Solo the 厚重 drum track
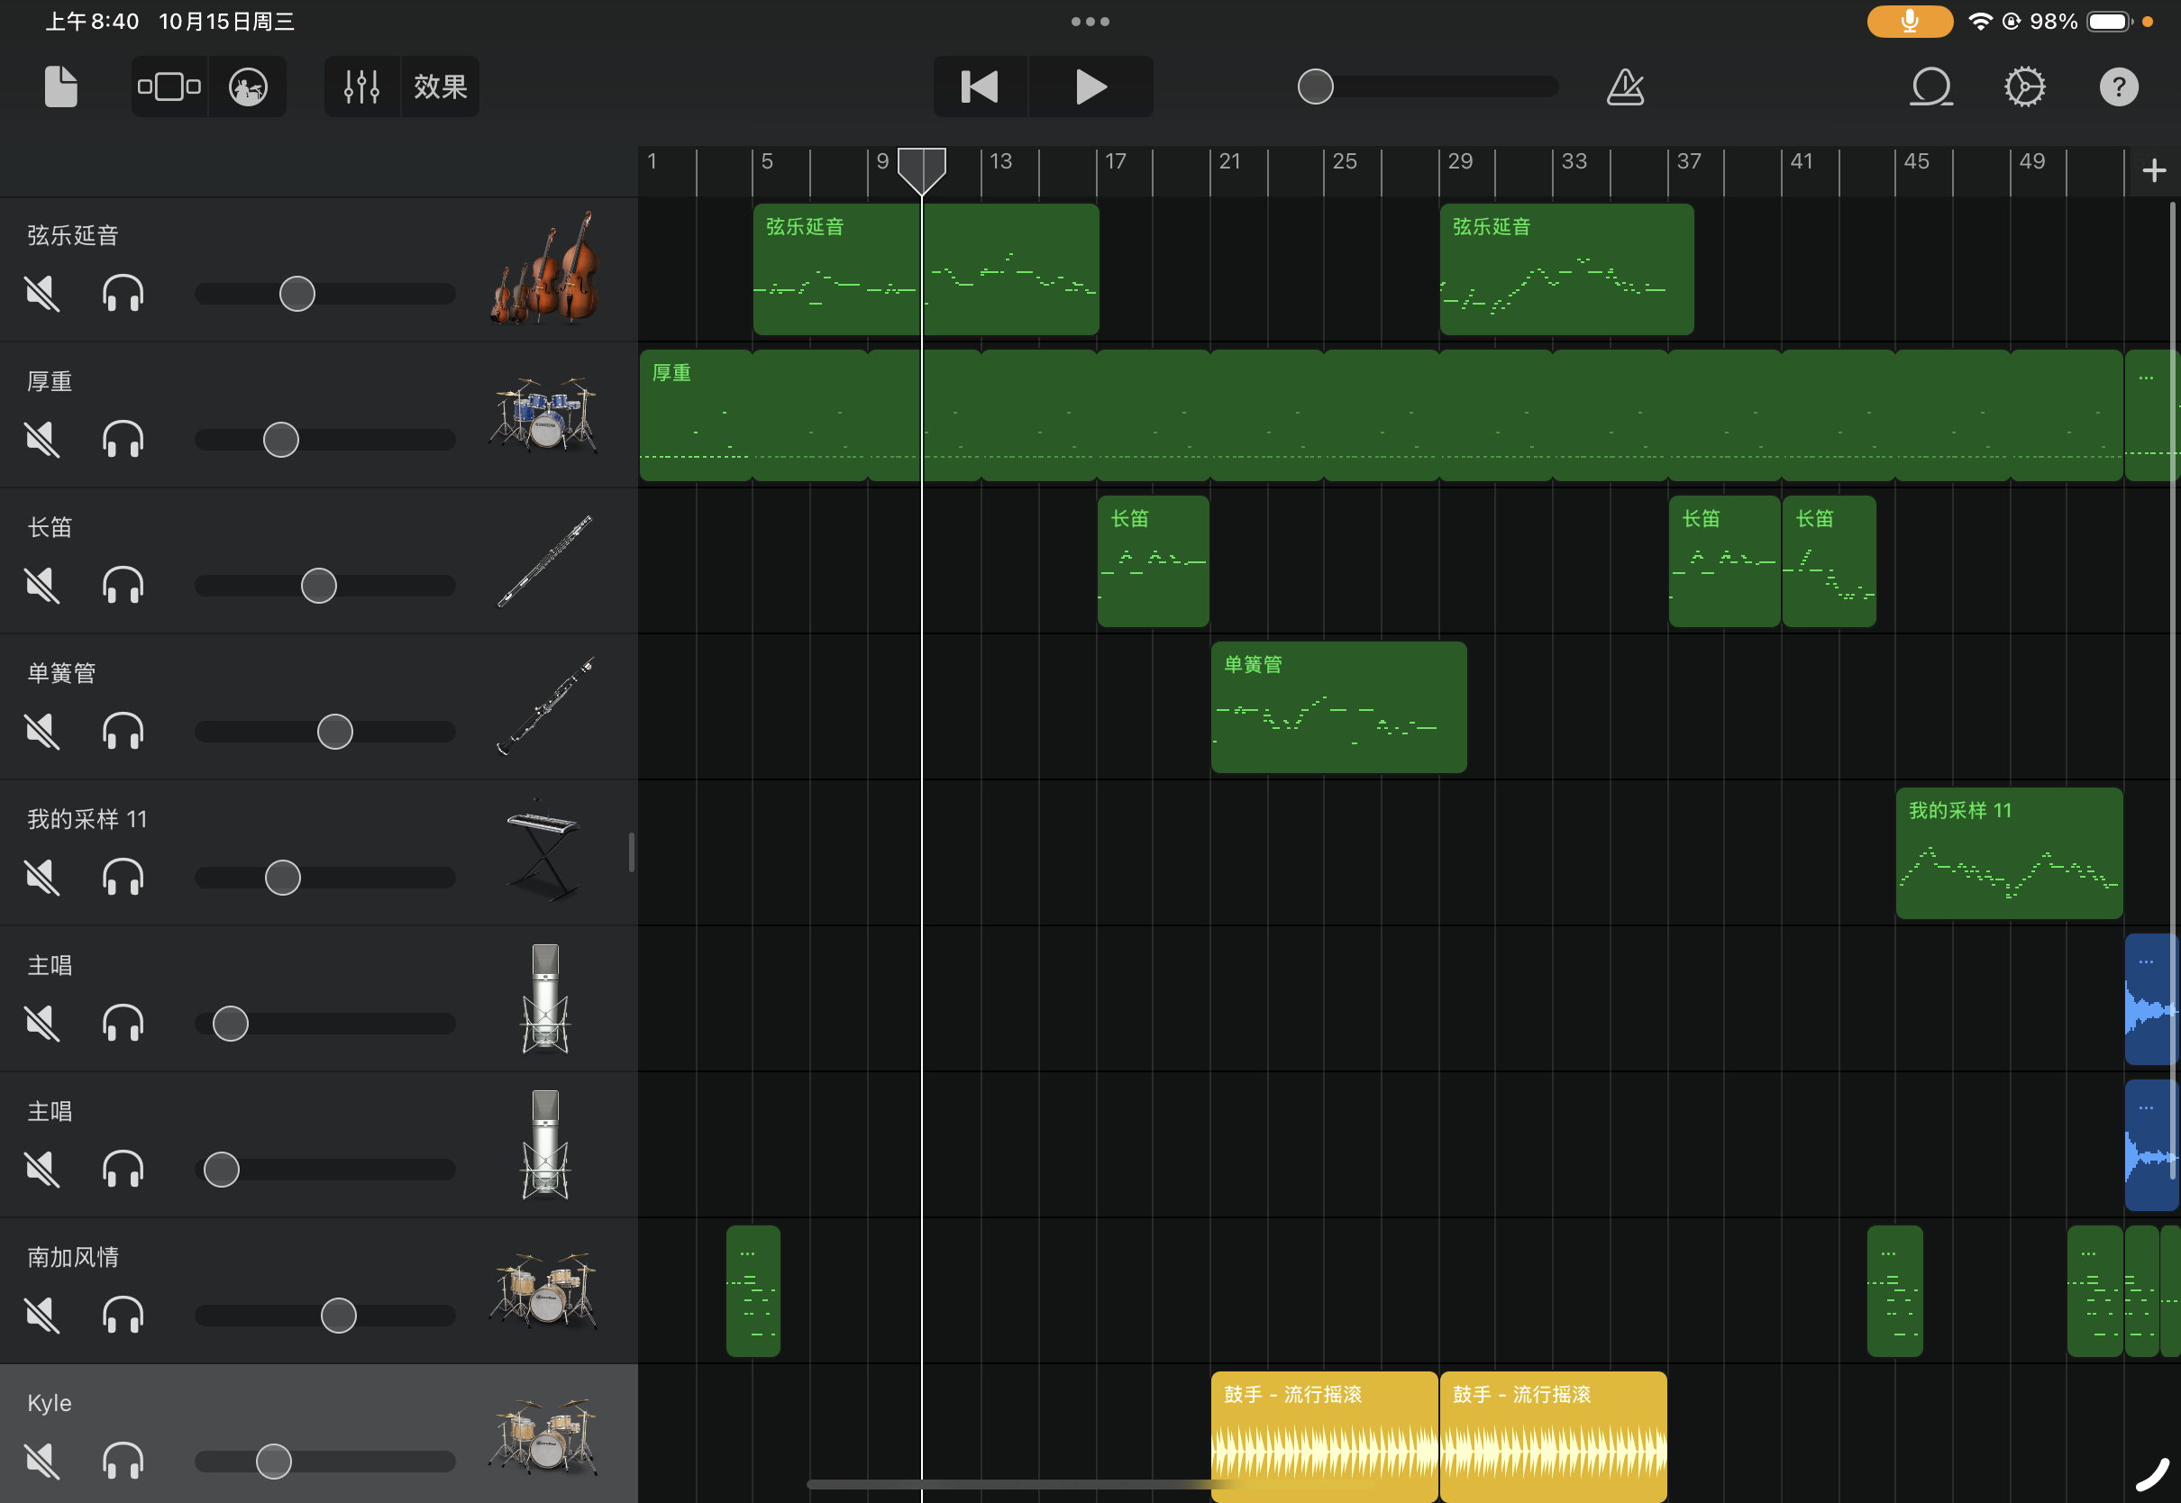2181x1503 pixels. (123, 440)
